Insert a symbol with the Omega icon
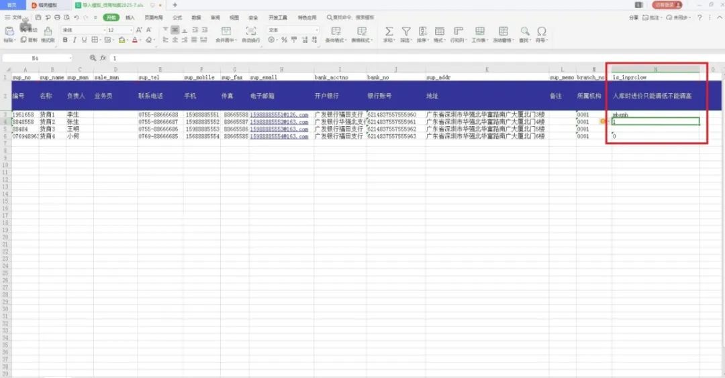The width and height of the screenshot is (725, 378). (541, 31)
